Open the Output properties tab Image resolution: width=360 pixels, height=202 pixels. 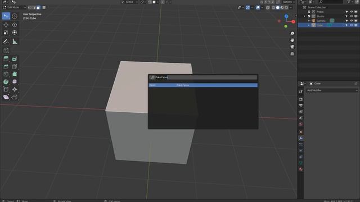[x=301, y=105]
